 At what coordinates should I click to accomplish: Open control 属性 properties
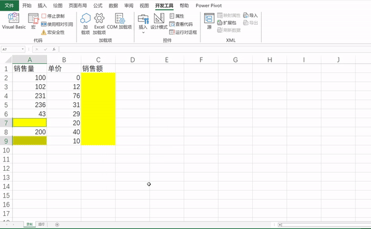(177, 16)
